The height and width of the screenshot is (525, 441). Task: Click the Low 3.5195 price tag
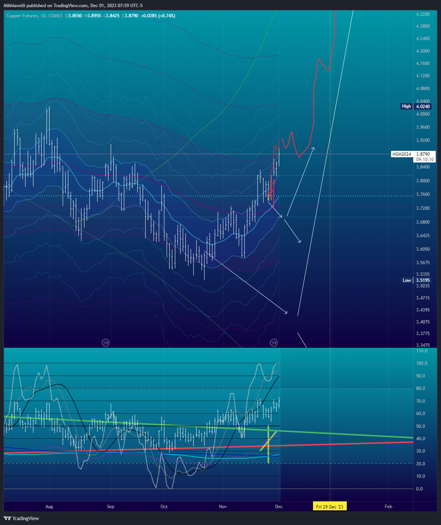[x=416, y=280]
